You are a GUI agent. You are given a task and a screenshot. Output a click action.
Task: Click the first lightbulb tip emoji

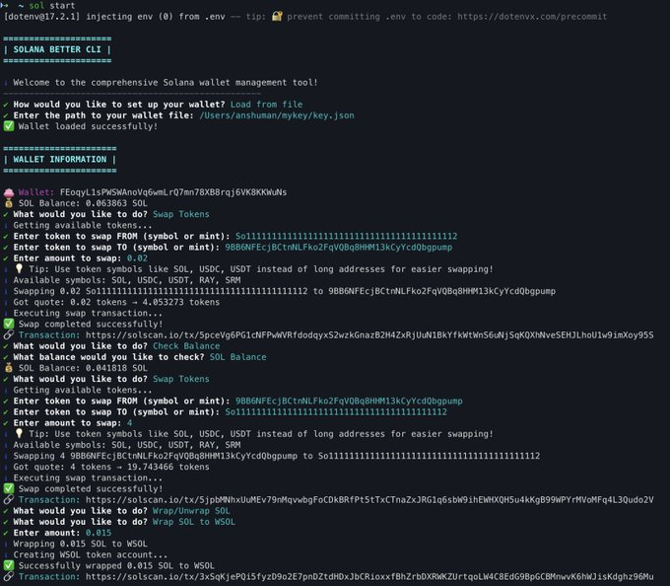coord(19,268)
